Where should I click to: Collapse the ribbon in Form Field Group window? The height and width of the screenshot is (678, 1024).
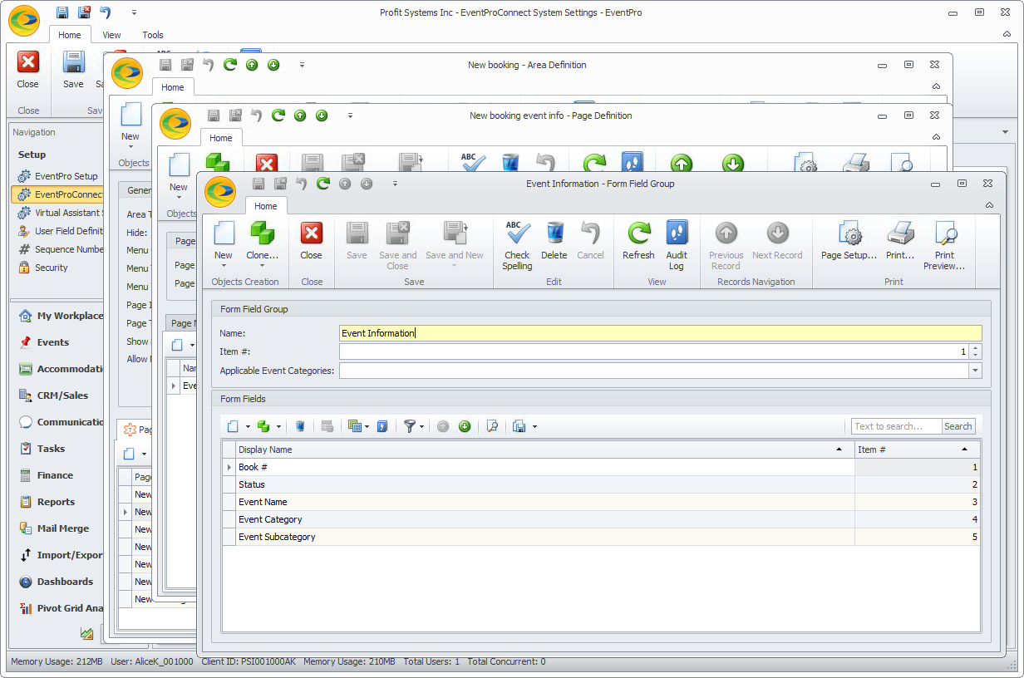coord(989,205)
